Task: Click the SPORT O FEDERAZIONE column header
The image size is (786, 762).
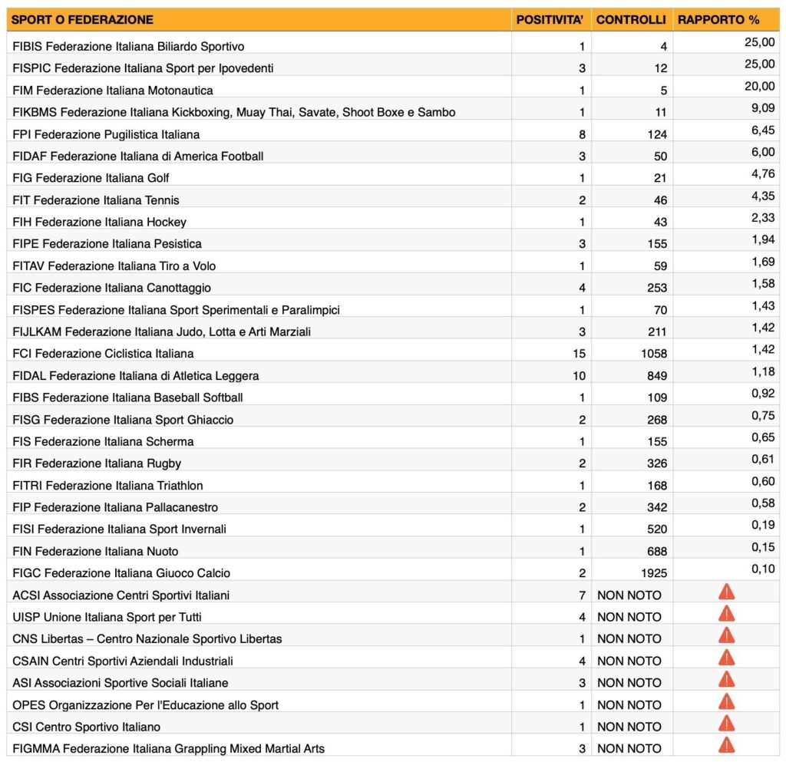Action: pos(83,19)
